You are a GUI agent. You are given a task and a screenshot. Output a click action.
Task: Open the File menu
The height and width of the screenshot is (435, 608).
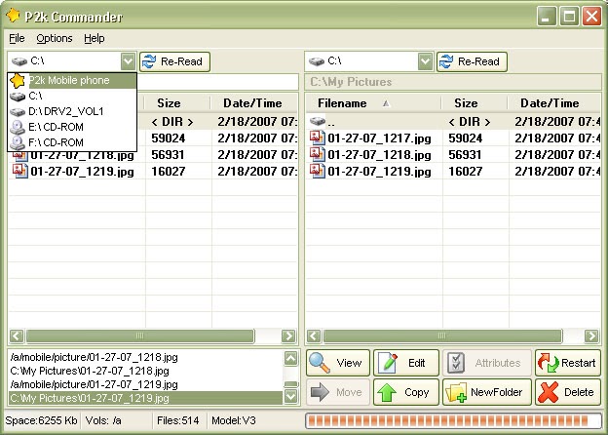(17, 38)
